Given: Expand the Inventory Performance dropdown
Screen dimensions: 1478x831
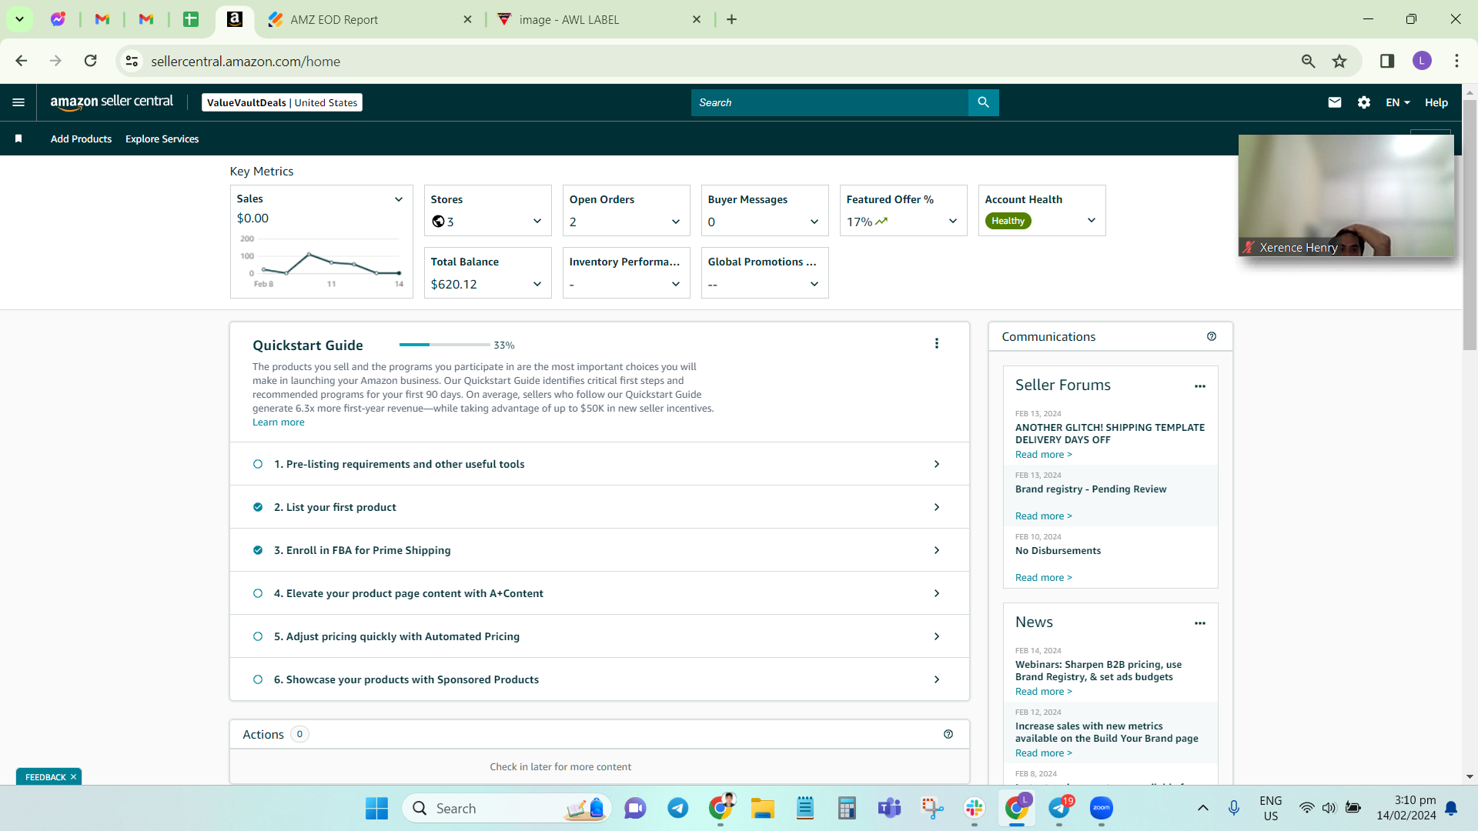Looking at the screenshot, I should click(x=676, y=284).
